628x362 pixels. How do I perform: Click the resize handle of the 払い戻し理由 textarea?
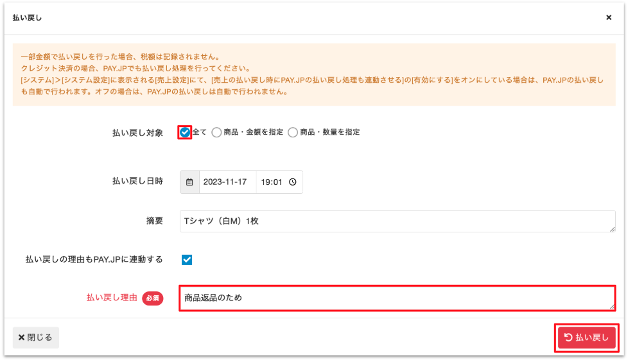pyautogui.click(x=612, y=306)
